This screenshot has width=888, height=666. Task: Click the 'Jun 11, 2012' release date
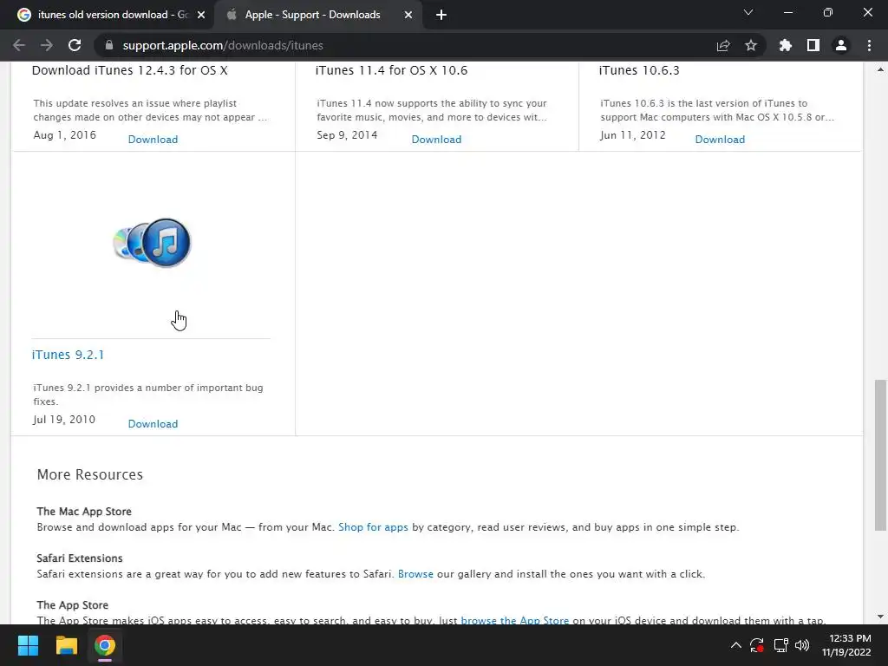(x=633, y=134)
